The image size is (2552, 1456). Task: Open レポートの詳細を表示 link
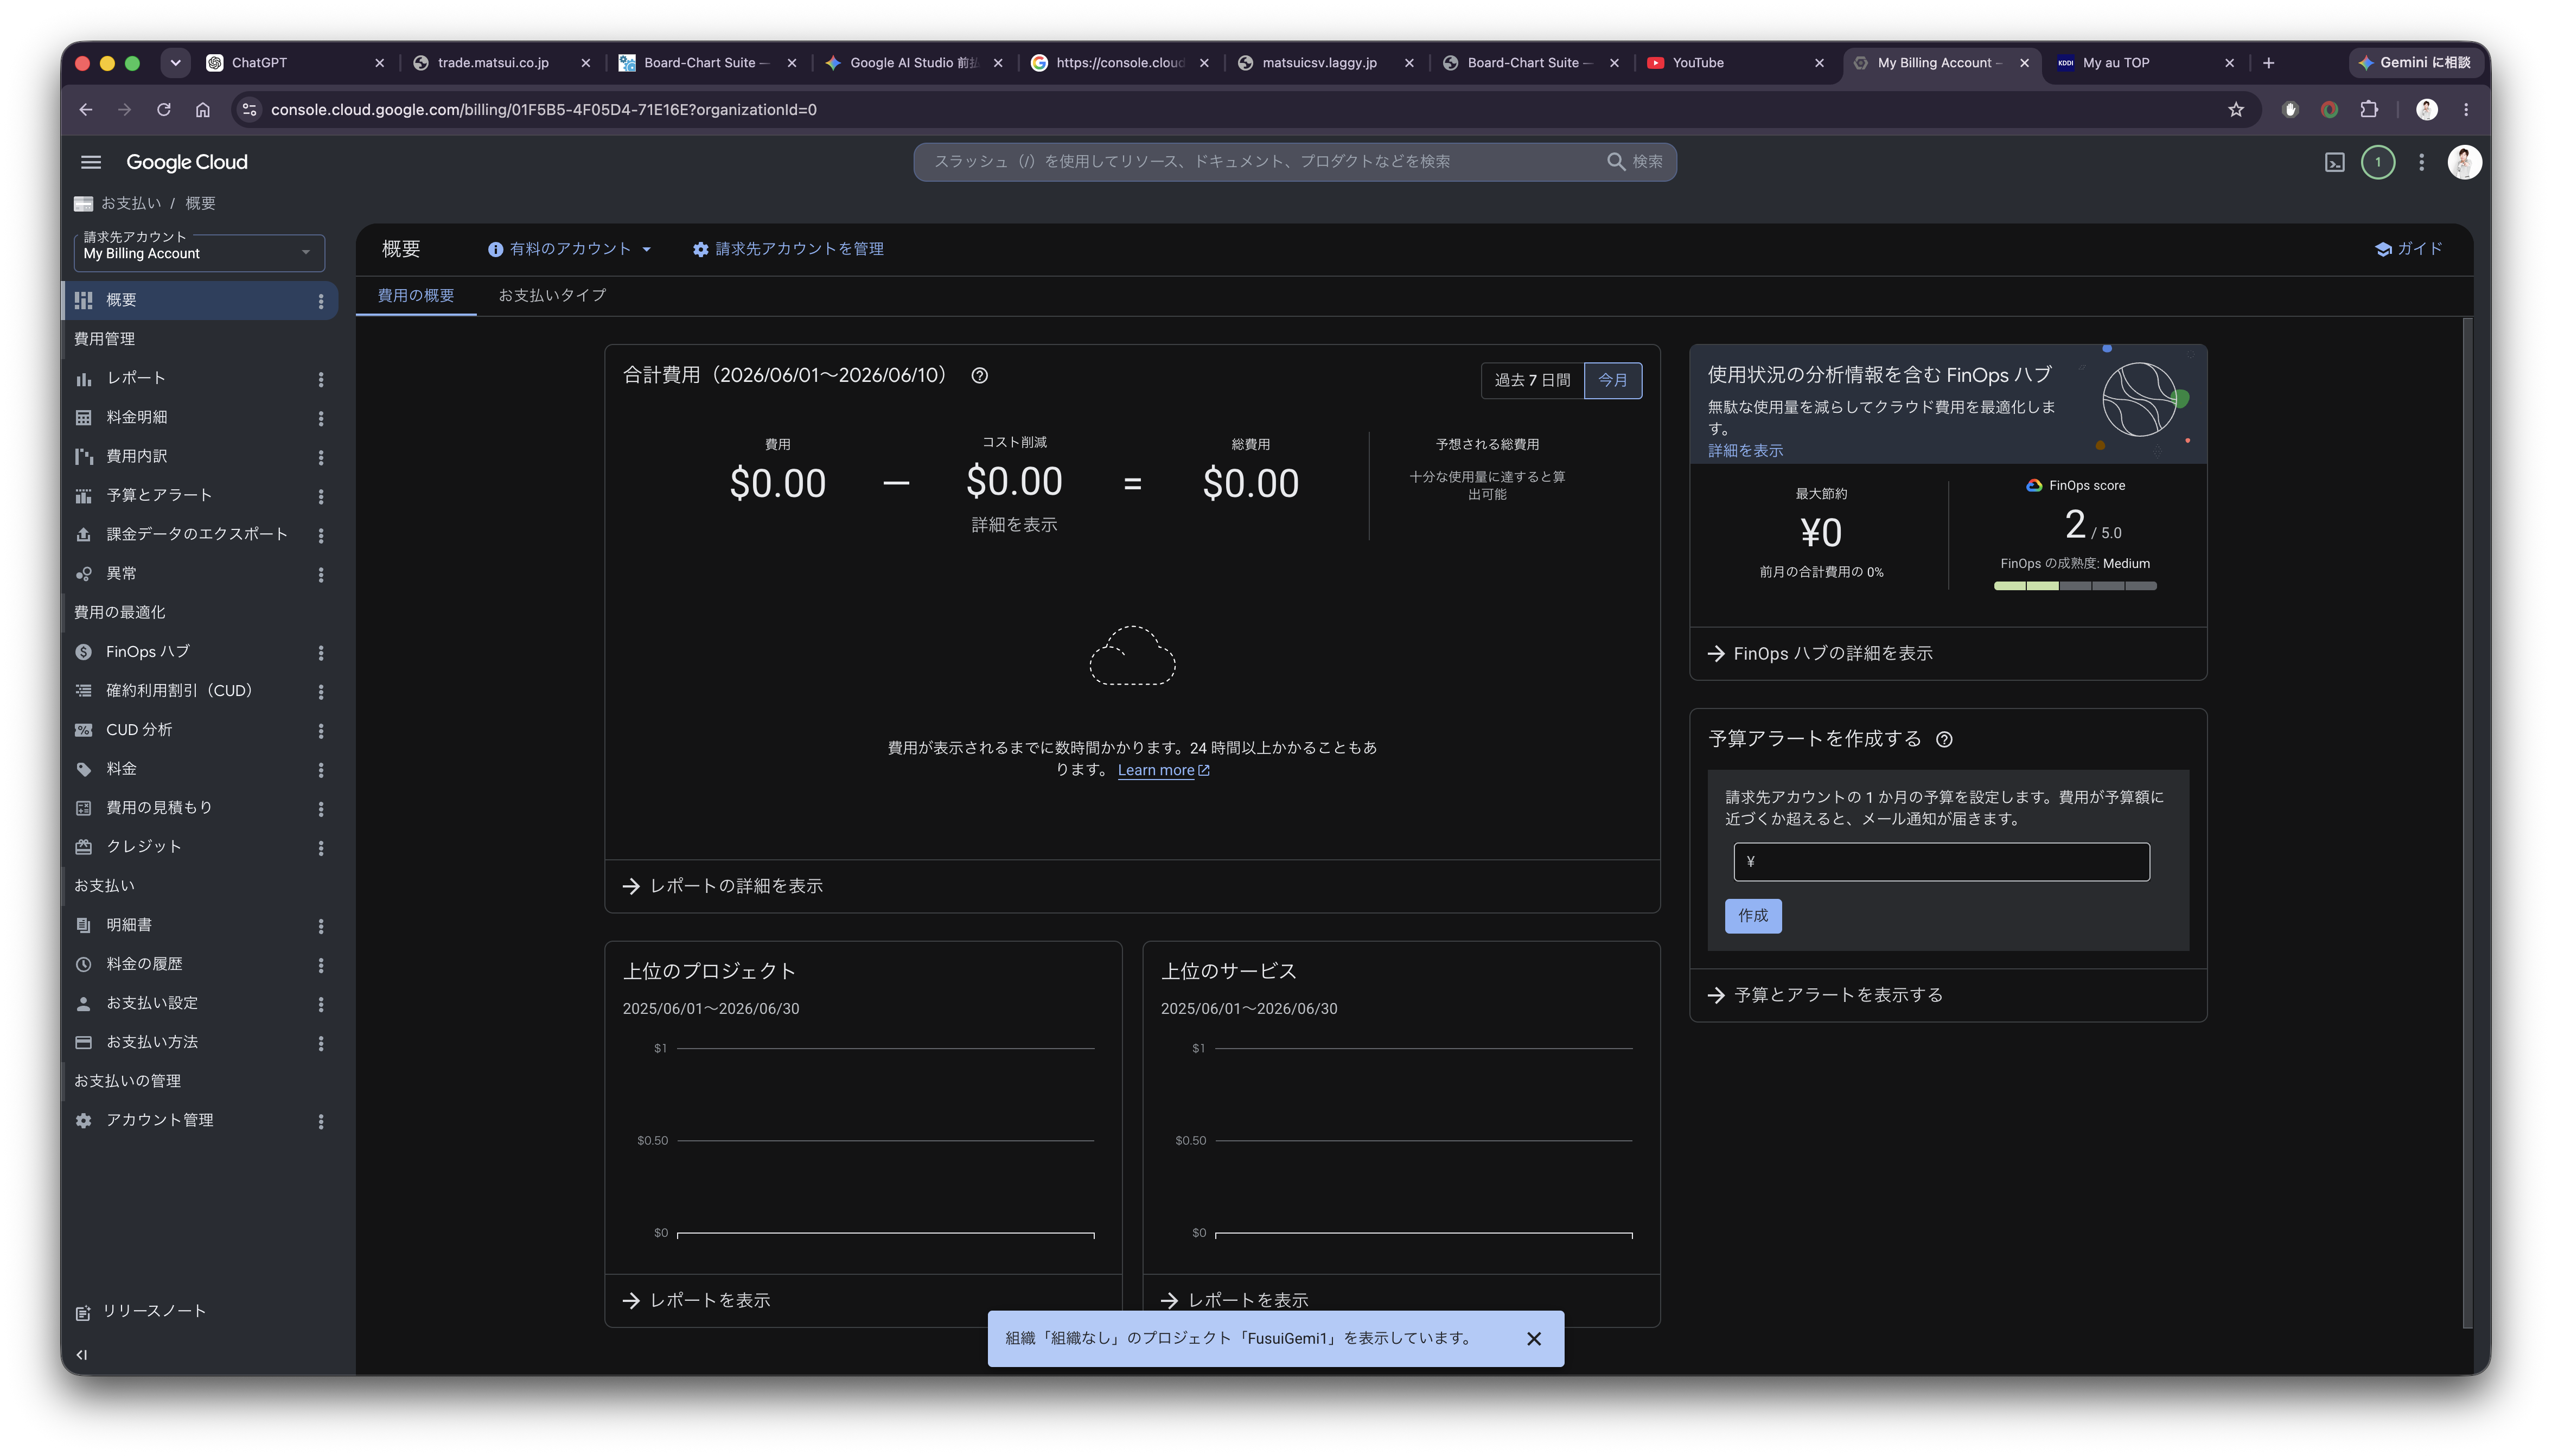(x=722, y=886)
